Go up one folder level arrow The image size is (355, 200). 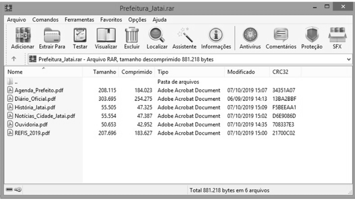[13, 59]
